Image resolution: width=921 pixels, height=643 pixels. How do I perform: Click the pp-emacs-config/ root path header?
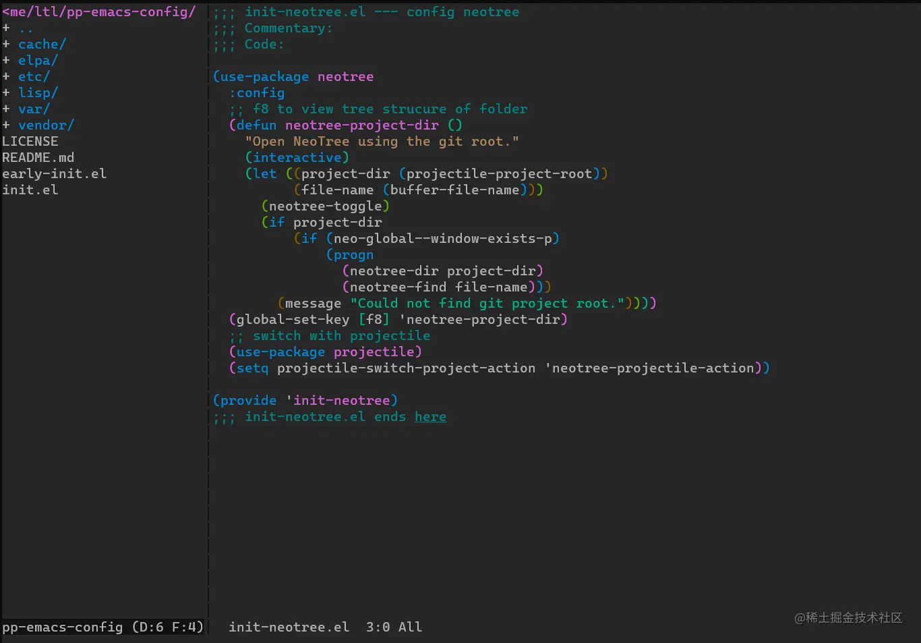pyautogui.click(x=99, y=11)
